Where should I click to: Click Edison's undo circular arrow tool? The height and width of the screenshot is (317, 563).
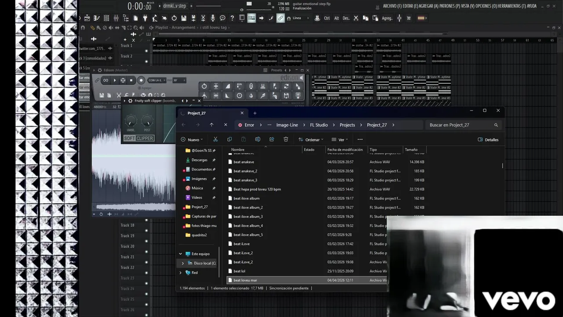coord(204,86)
